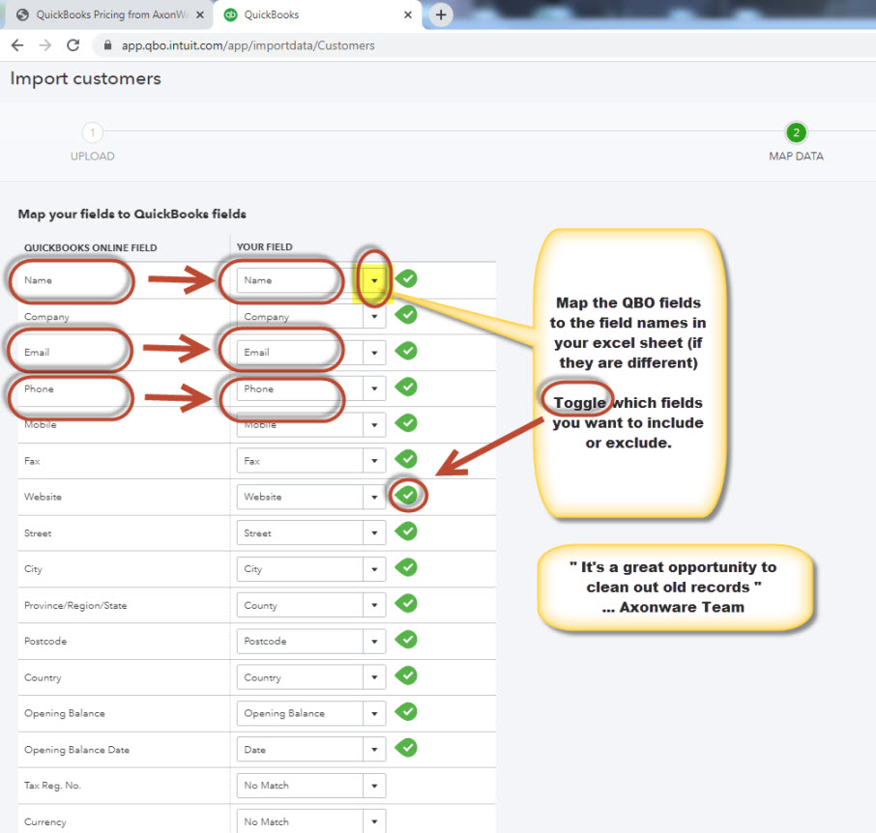
Task: Toggle the Mobile field checkmark
Action: [407, 422]
